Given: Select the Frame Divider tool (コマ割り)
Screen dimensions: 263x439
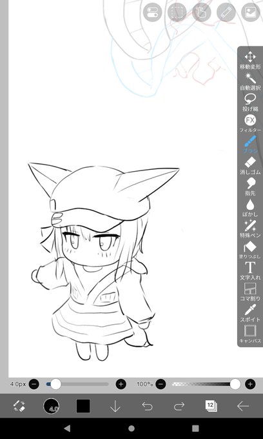Looking at the screenshot, I should tap(250, 292).
